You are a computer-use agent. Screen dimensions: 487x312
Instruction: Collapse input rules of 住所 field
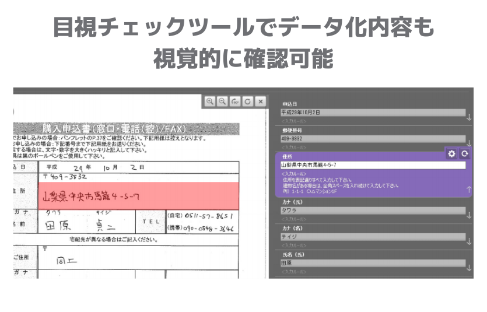click(x=469, y=189)
